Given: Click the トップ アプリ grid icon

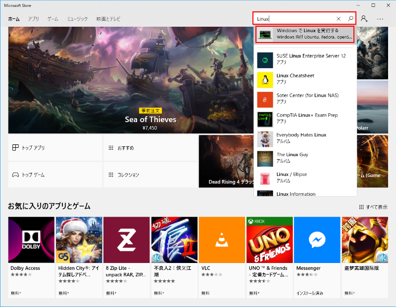Looking at the screenshot, I should [x=15, y=148].
